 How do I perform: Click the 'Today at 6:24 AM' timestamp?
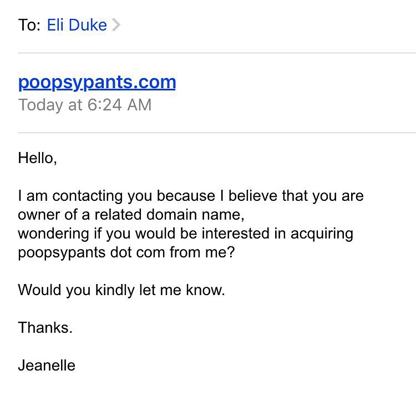click(x=85, y=105)
